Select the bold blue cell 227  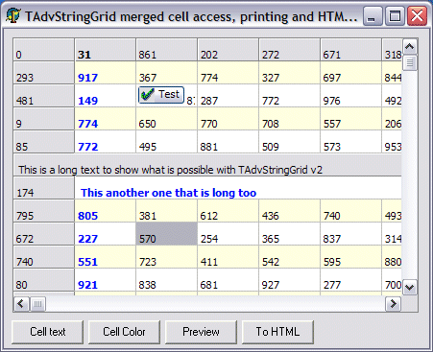[106, 234]
